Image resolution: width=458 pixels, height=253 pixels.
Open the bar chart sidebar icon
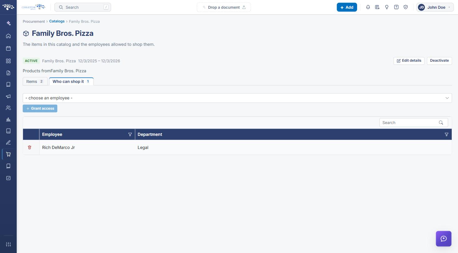8,119
